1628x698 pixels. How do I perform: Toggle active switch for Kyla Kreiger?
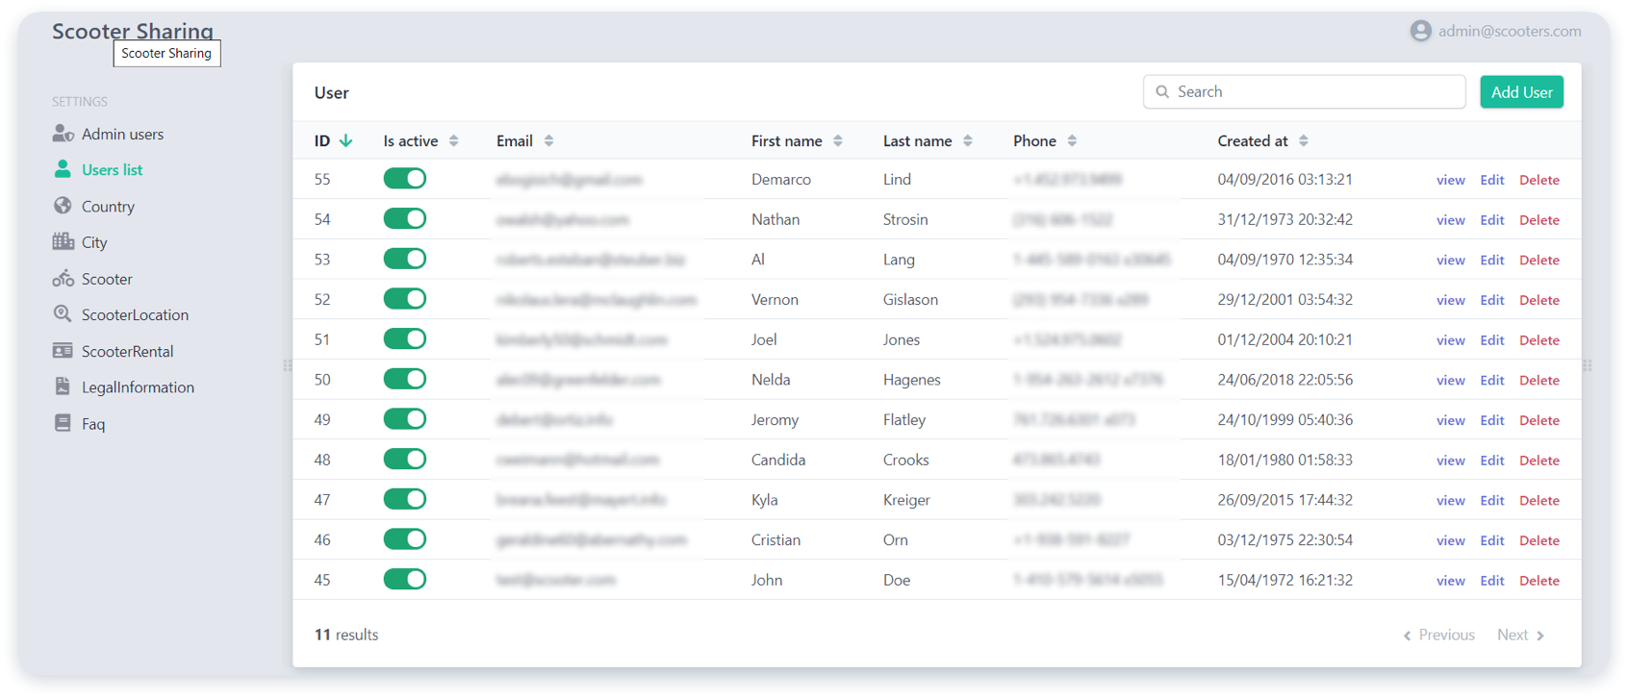405,499
